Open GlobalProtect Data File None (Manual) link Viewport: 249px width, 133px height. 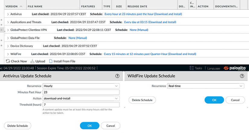click(78, 38)
